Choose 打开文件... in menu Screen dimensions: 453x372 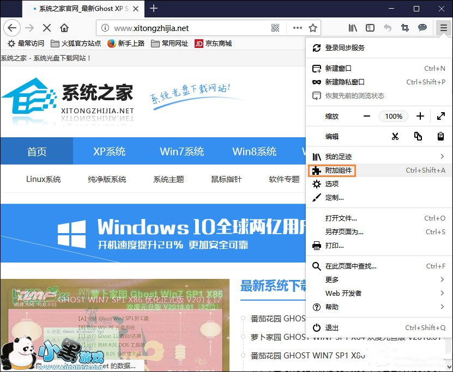[x=379, y=218]
